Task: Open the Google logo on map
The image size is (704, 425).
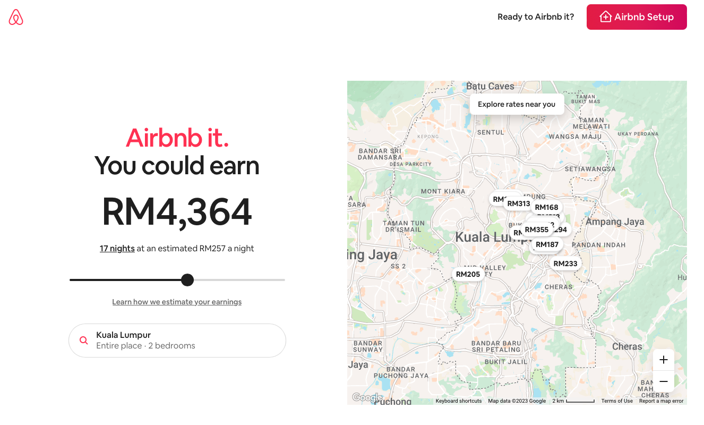Action: [x=366, y=397]
